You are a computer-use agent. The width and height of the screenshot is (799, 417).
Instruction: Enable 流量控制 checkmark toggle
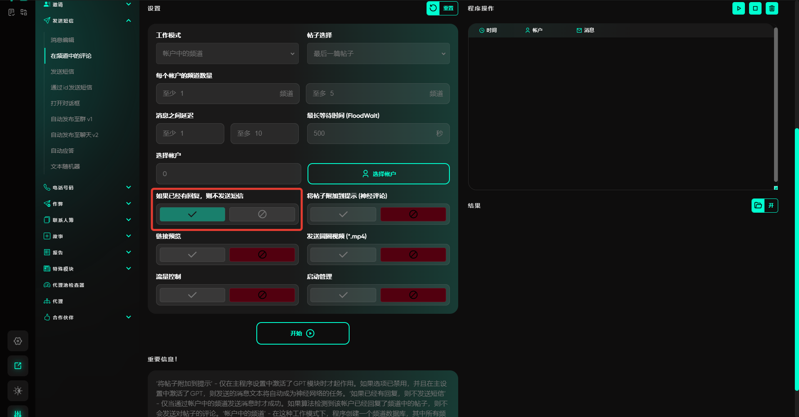tap(192, 295)
